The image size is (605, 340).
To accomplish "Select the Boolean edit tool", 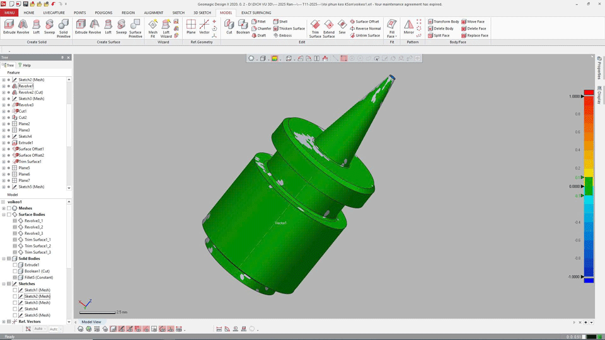I will tap(243, 27).
